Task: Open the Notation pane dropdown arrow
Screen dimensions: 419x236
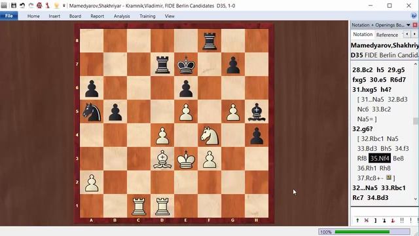Action: (x=409, y=25)
